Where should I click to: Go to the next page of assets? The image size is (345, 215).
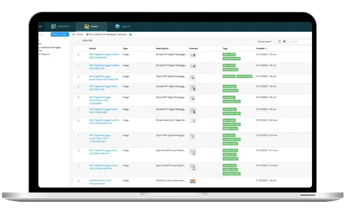(x=79, y=41)
